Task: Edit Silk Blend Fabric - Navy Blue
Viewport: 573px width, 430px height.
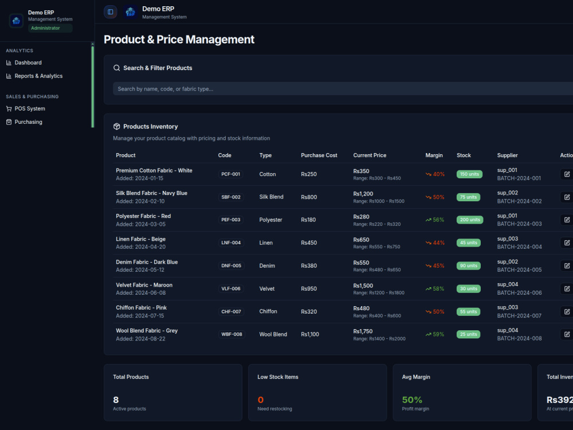Action: click(x=567, y=197)
